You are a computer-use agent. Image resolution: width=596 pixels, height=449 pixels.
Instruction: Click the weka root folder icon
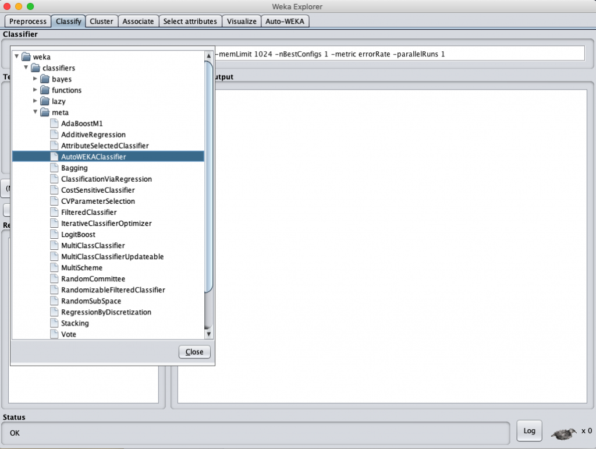26,56
